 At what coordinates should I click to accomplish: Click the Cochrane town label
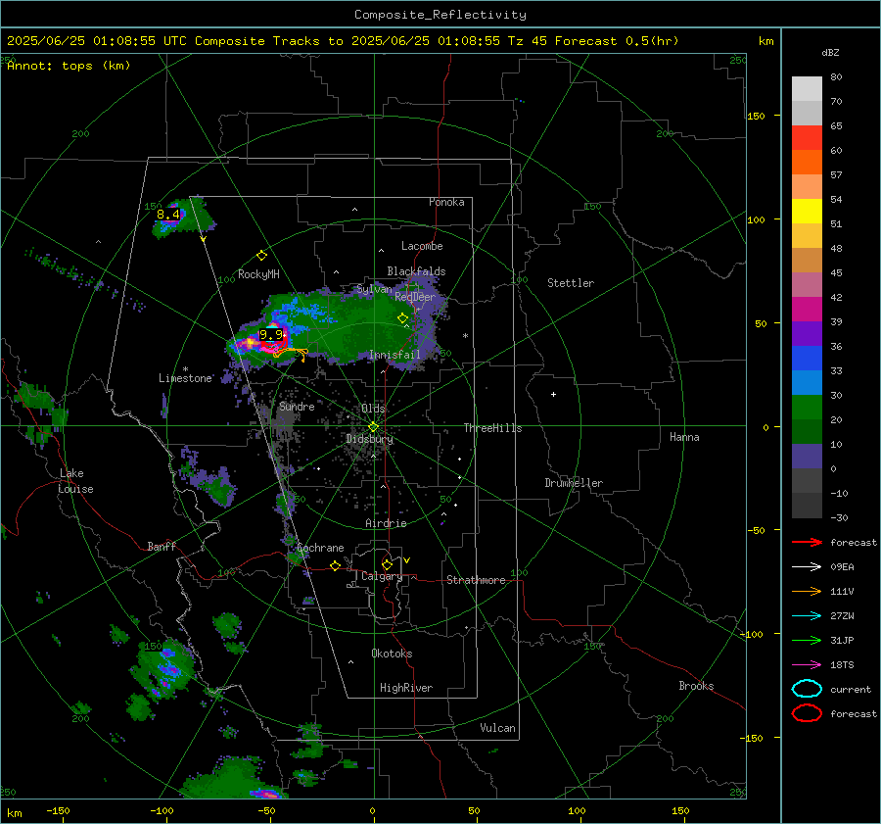[320, 548]
